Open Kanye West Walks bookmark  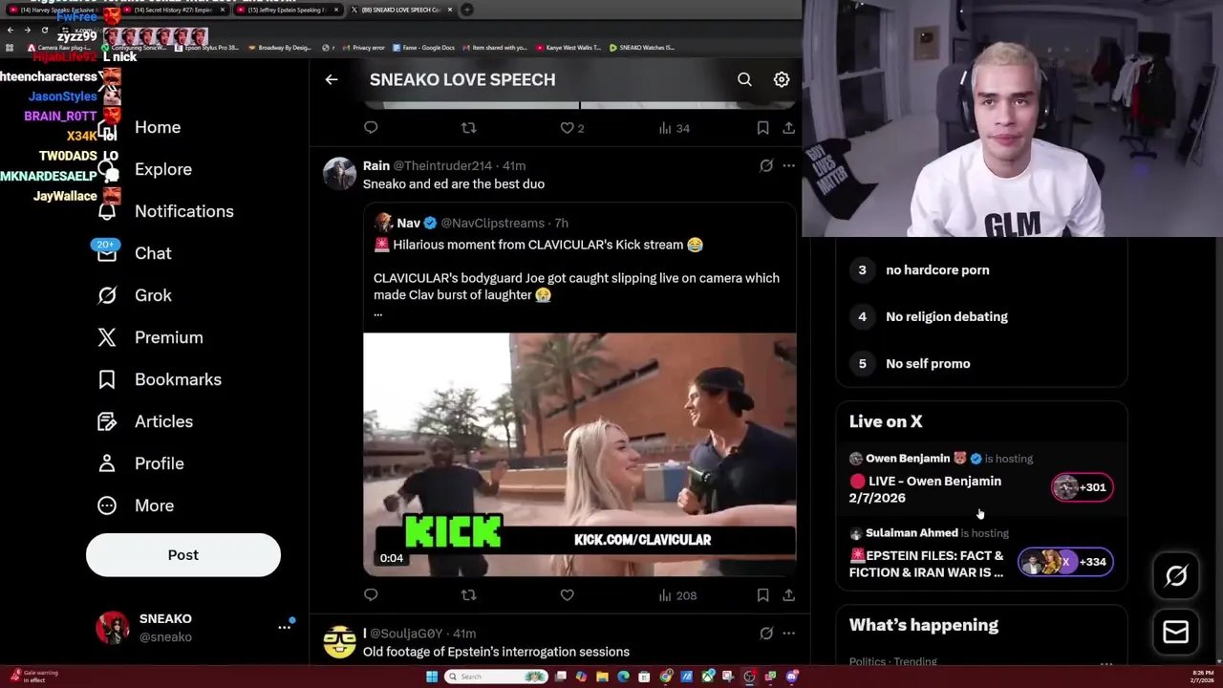[569, 47]
